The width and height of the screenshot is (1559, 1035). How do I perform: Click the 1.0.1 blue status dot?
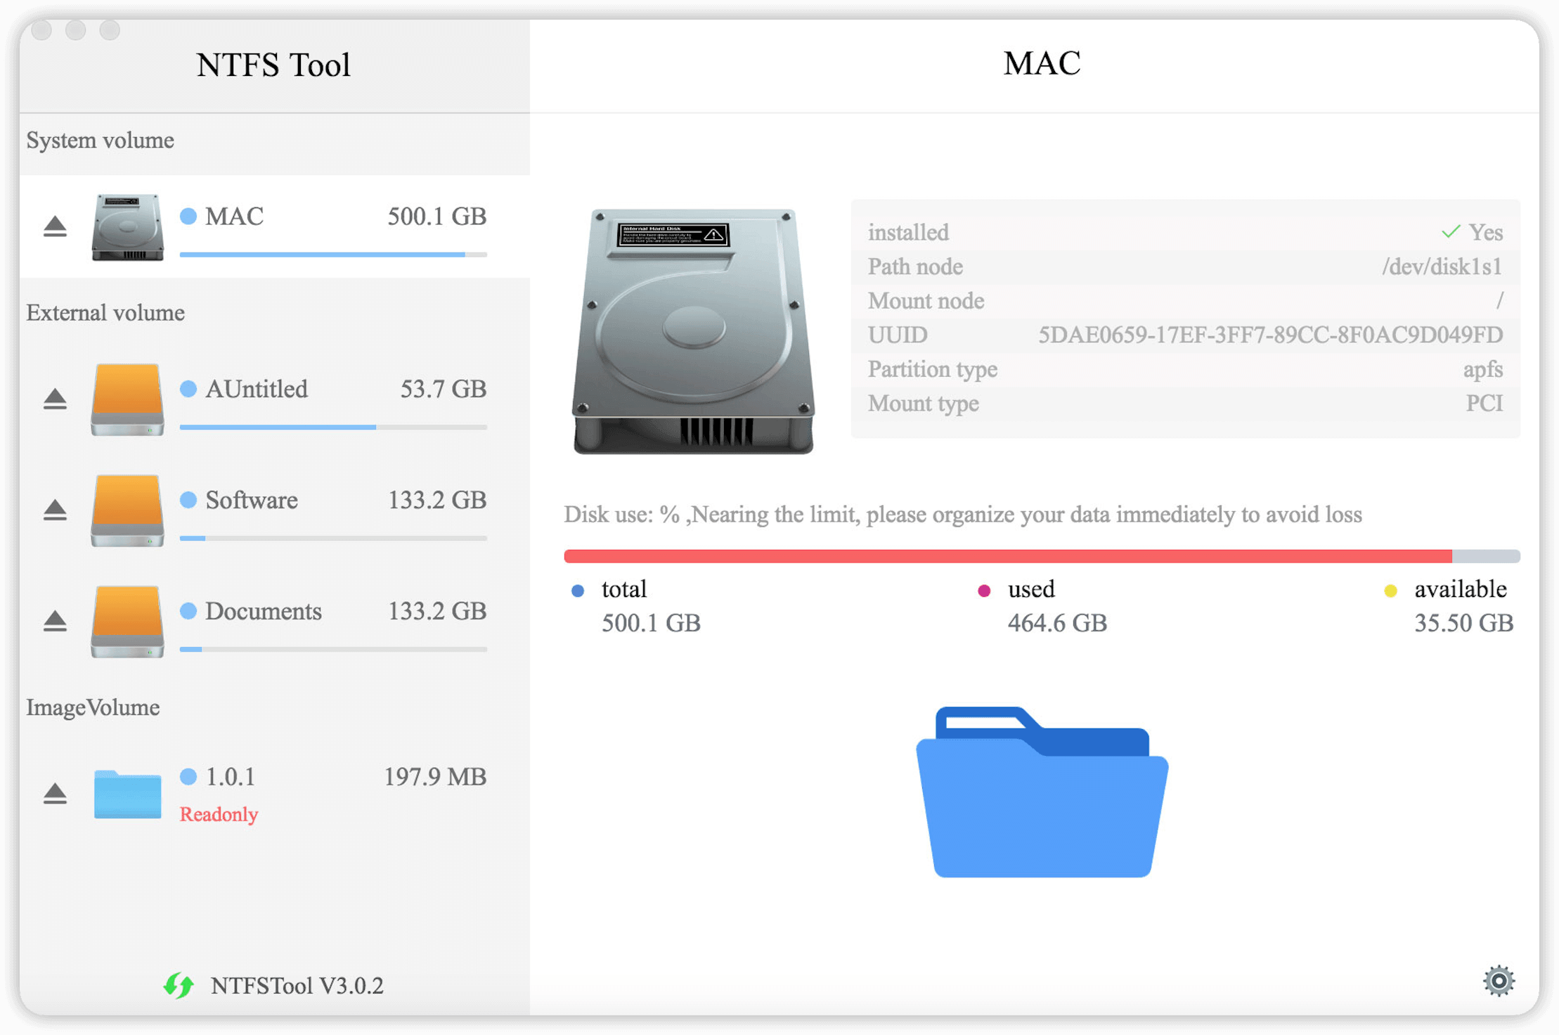pyautogui.click(x=188, y=776)
